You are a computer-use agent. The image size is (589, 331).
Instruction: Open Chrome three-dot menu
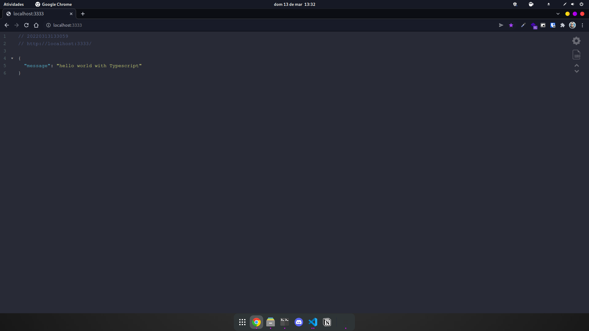click(582, 25)
